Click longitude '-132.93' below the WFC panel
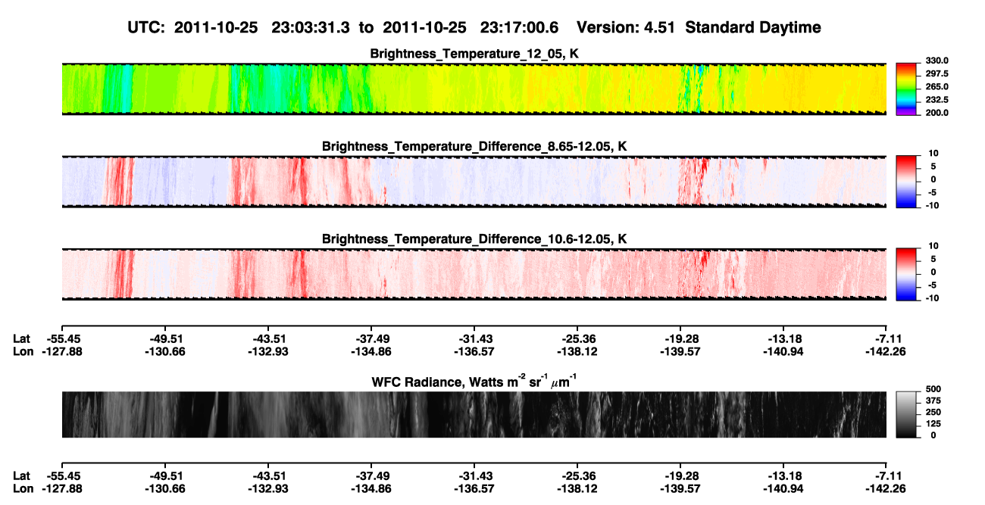This screenshot has height=505, width=985. tap(268, 488)
